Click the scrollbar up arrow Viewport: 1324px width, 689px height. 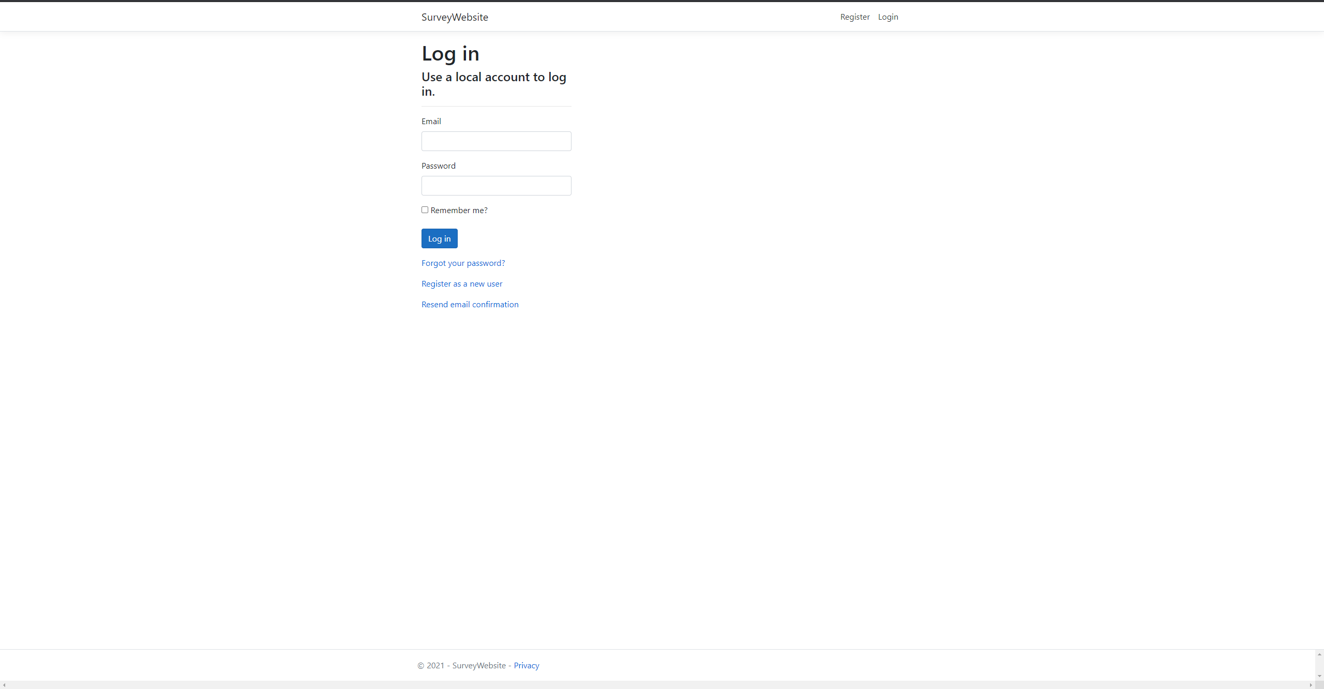click(1319, 653)
